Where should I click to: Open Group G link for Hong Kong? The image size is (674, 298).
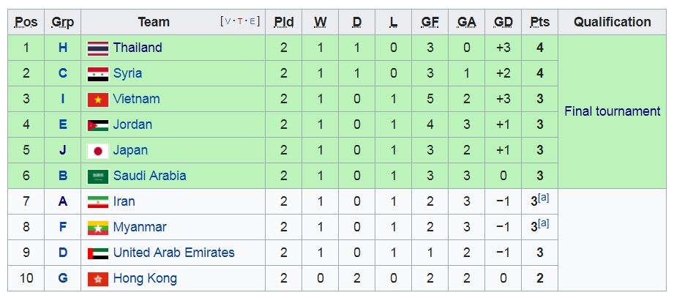[x=63, y=278]
